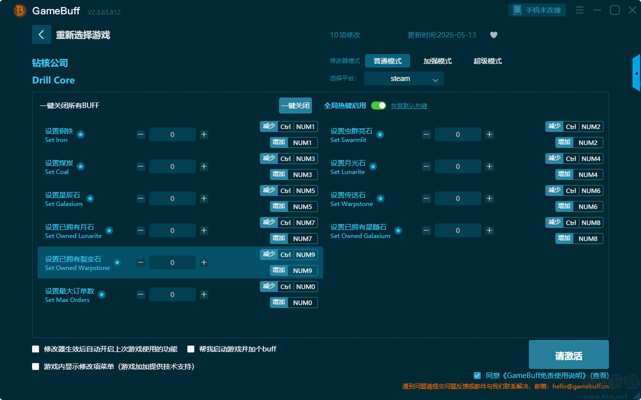
Task: Go back using the arrow button
Action: (42, 34)
